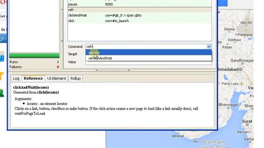
Task: Switch to the Log tab
Action: click(16, 79)
